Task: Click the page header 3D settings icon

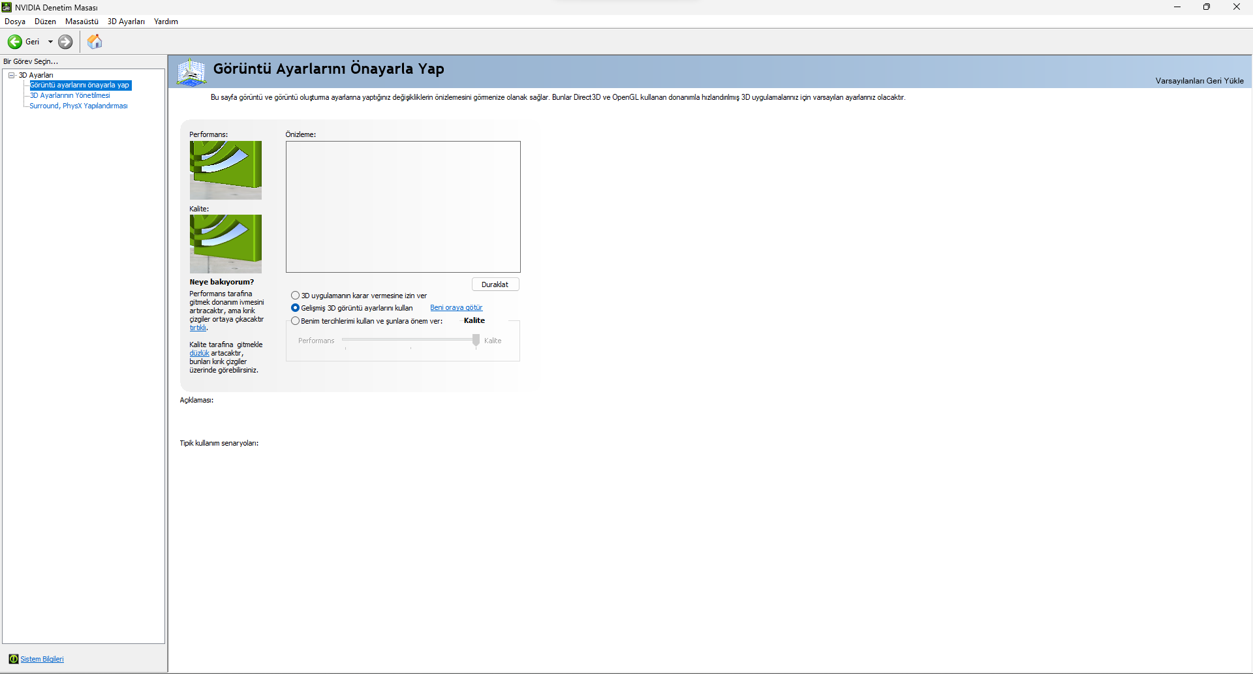Action: pyautogui.click(x=191, y=72)
